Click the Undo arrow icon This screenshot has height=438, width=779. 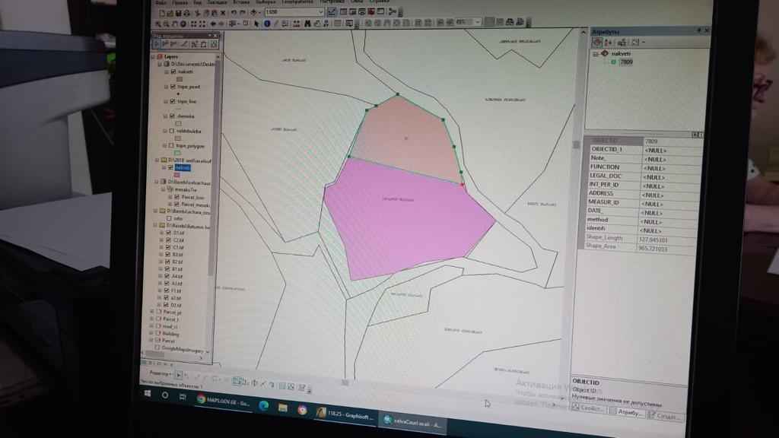[233, 13]
